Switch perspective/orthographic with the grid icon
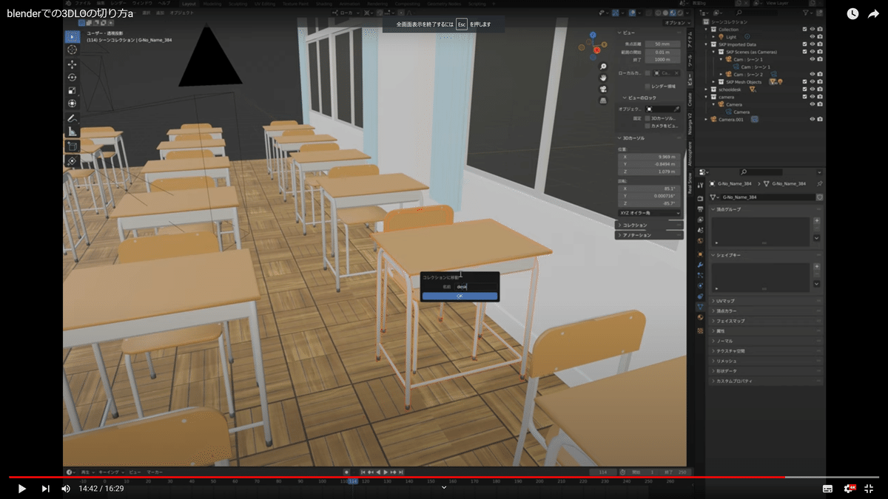888x499 pixels. 603,100
